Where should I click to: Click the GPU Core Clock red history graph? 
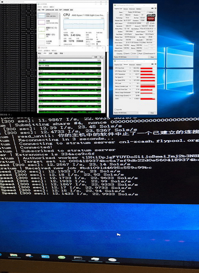point(148,68)
